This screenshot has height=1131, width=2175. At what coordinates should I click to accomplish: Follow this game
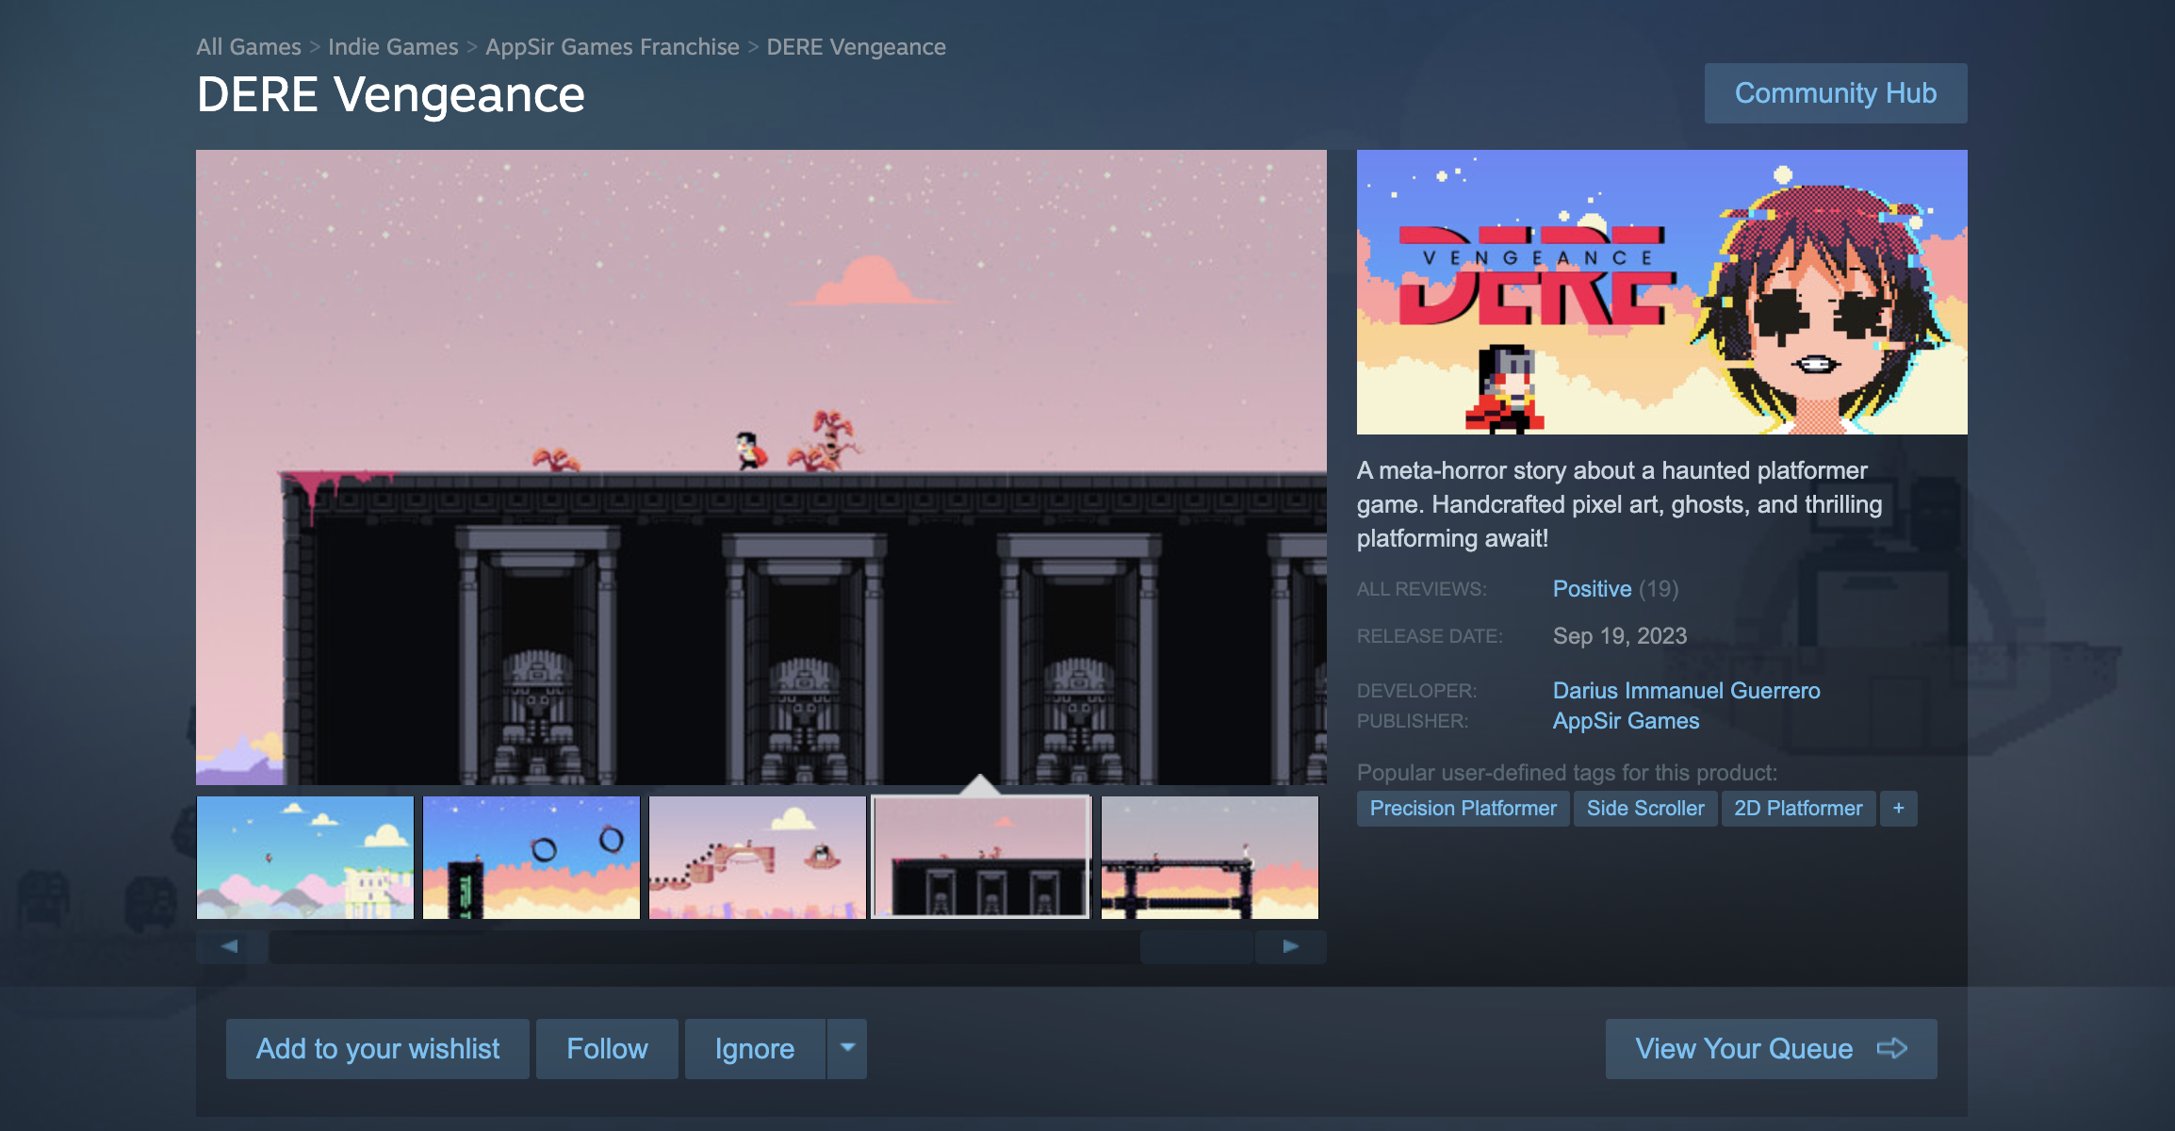click(607, 1049)
